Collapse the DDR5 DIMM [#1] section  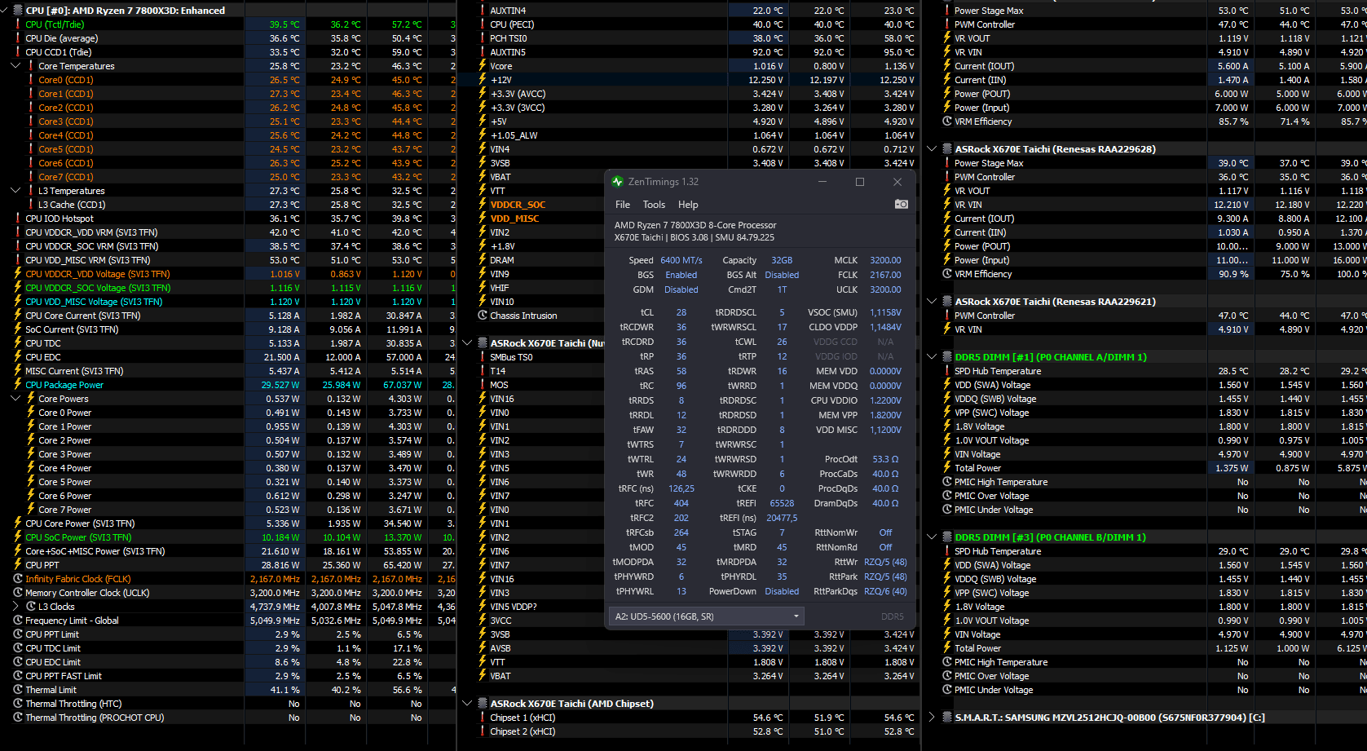point(932,357)
